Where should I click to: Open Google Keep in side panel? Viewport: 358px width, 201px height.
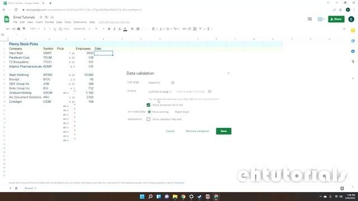click(353, 31)
